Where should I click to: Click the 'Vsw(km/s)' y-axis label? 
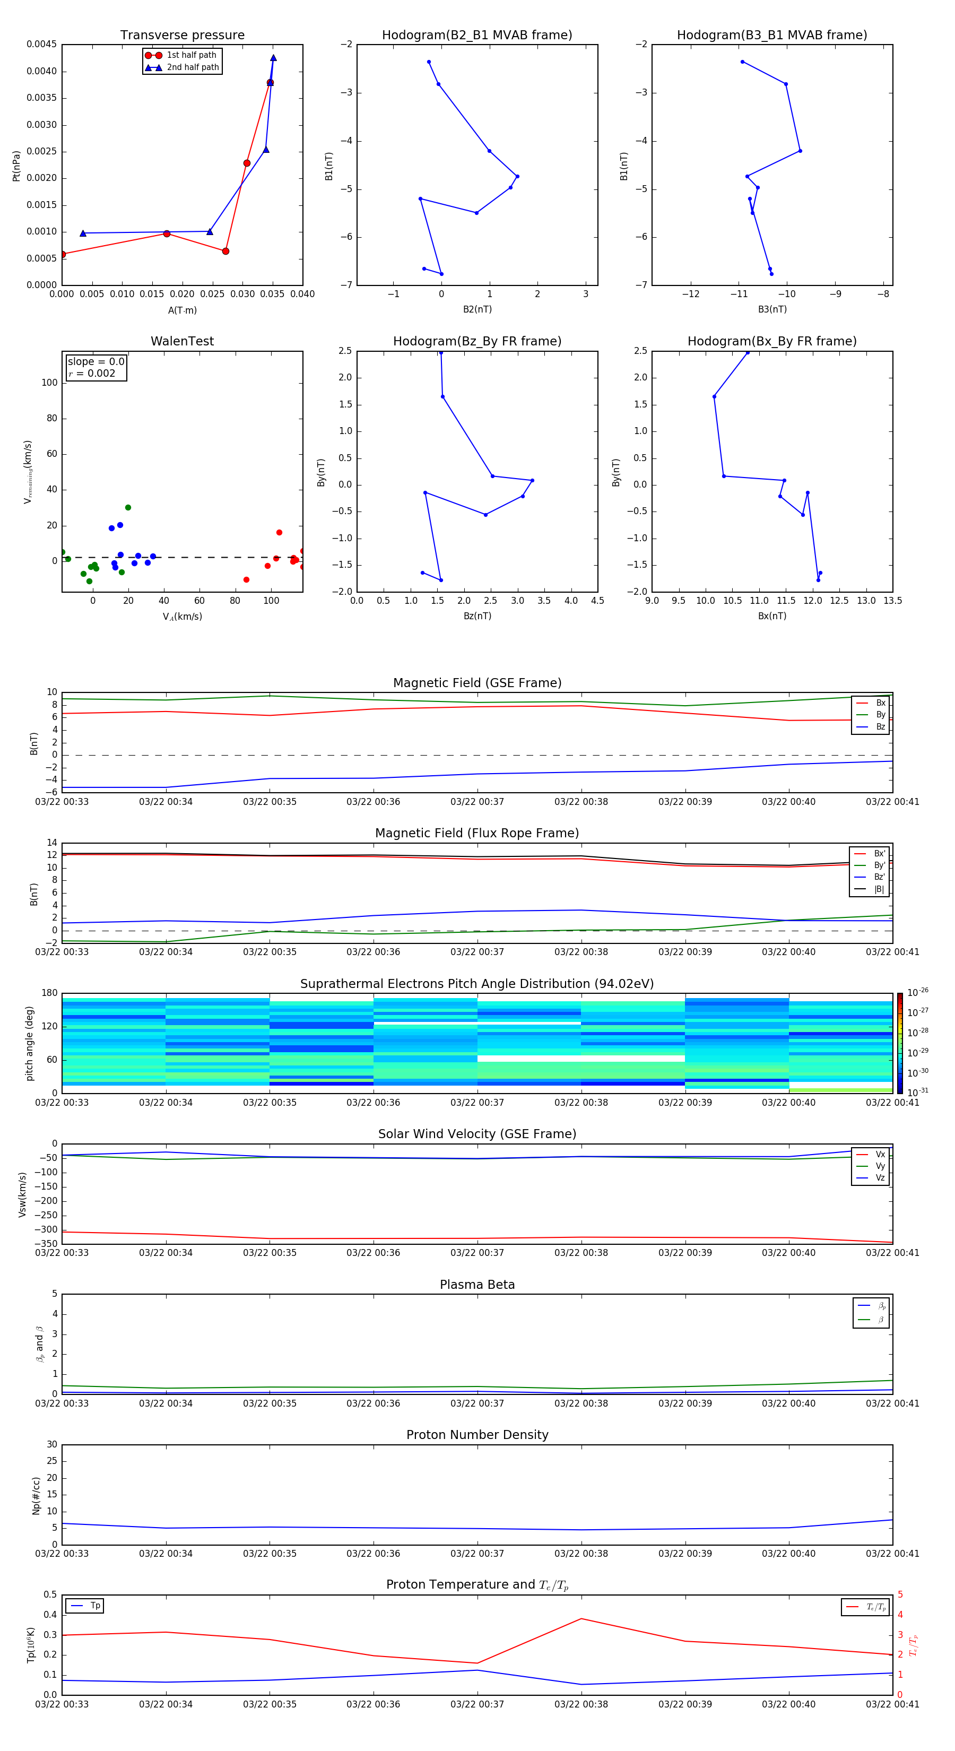click(22, 1194)
